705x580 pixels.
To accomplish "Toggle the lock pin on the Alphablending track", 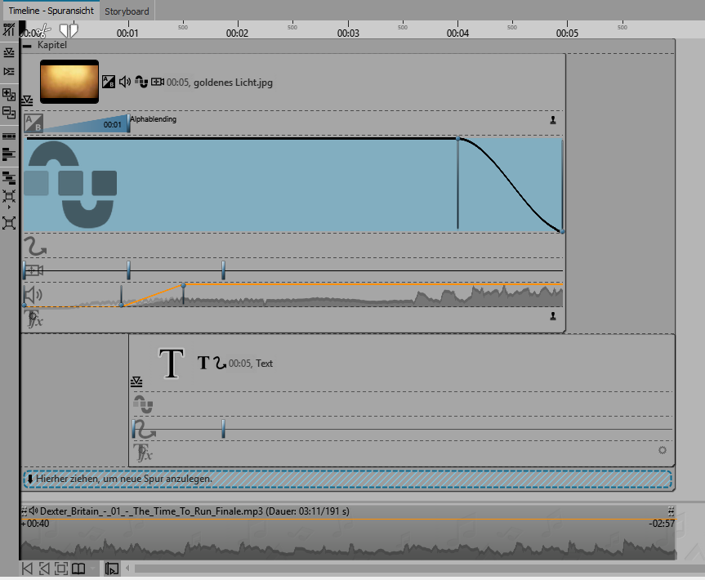I will pos(552,120).
